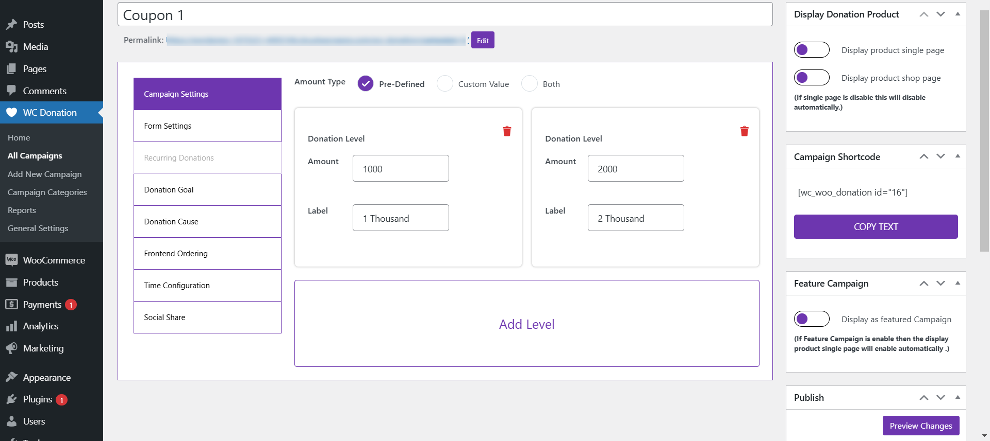Move Campaign Shortcode panel up
990x441 pixels.
tap(924, 156)
